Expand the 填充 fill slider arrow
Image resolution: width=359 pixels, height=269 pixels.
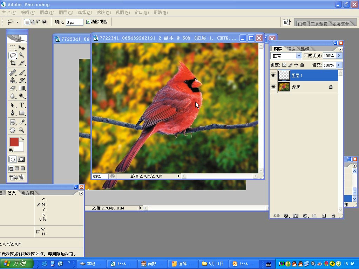click(x=339, y=65)
